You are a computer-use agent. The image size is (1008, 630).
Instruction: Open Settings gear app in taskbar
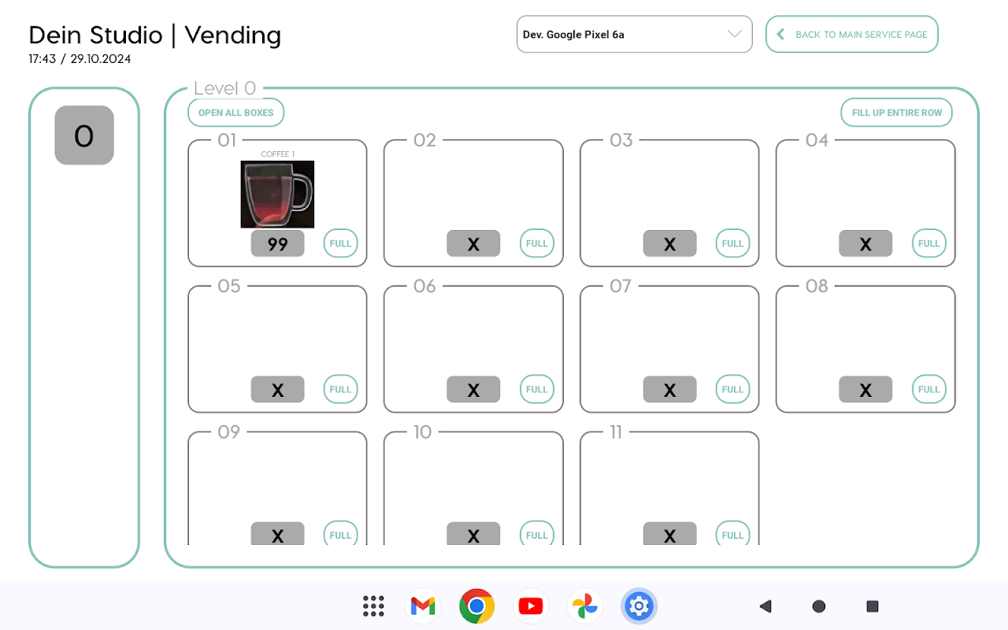point(639,606)
